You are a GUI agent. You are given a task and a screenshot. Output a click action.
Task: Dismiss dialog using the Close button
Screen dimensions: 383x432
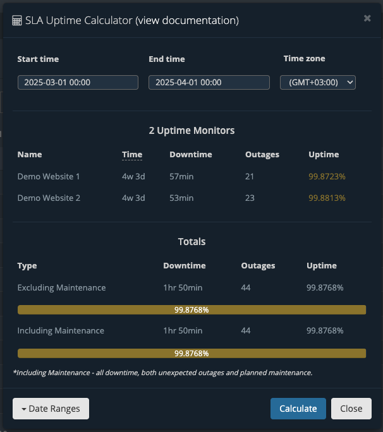[x=351, y=409]
